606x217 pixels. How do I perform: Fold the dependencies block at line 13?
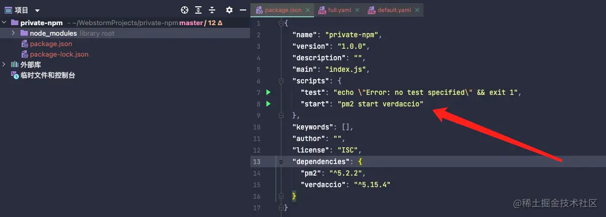[x=281, y=161]
